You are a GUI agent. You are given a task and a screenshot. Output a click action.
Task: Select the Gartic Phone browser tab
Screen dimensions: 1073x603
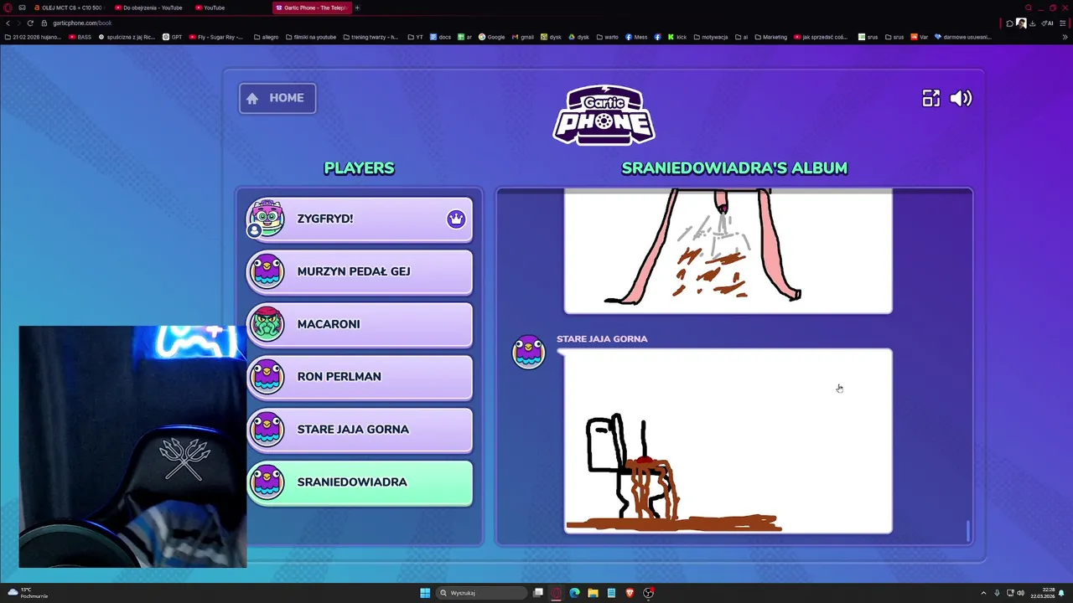pyautogui.click(x=312, y=8)
